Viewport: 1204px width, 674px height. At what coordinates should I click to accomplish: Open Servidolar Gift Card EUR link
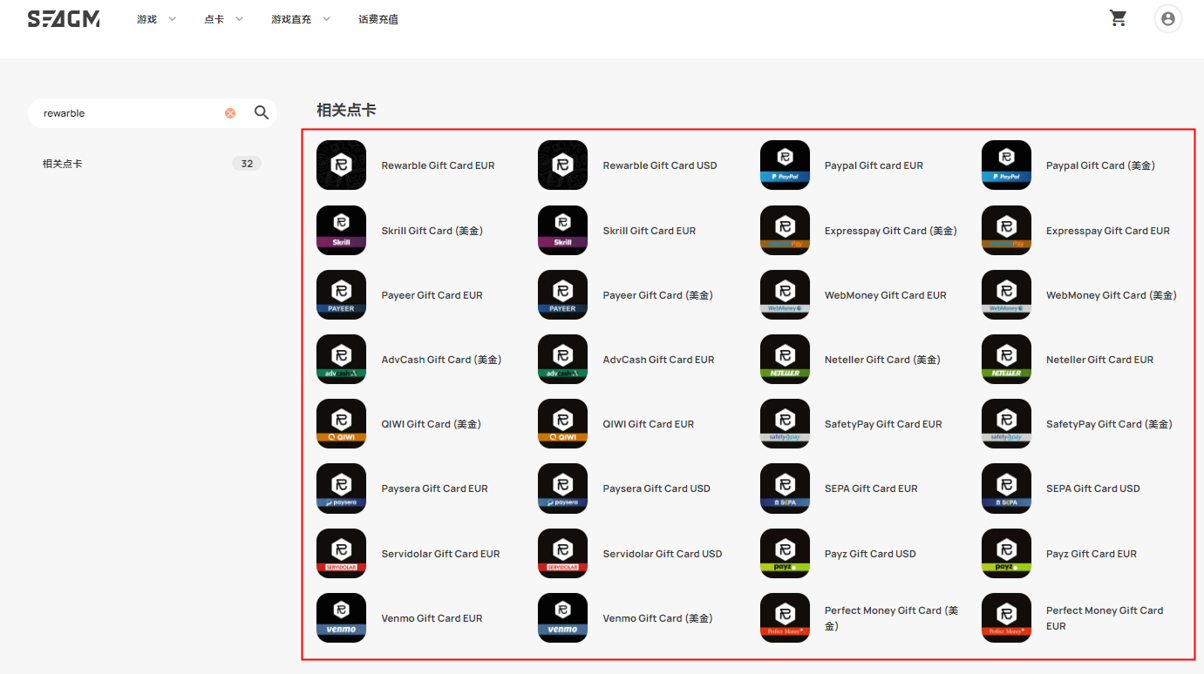point(440,554)
